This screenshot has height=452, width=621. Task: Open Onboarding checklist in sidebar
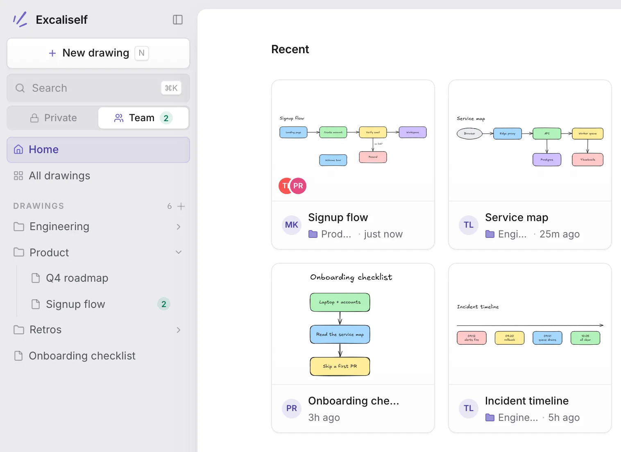98,356
